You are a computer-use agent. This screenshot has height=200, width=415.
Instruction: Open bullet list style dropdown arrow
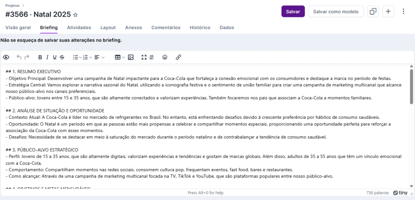(x=80, y=57)
